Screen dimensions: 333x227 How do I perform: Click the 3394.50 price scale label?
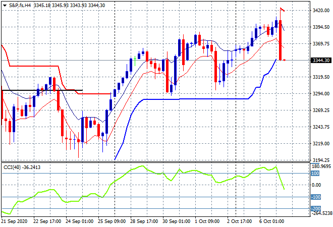[321, 27]
